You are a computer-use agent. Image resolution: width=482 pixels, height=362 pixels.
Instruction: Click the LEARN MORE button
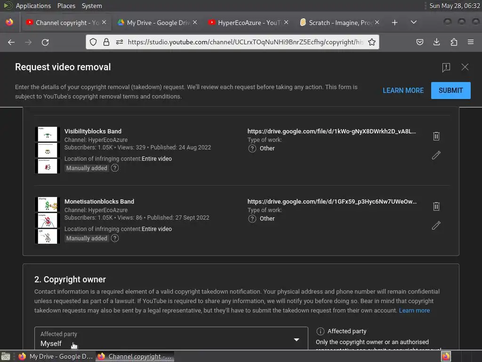click(403, 90)
